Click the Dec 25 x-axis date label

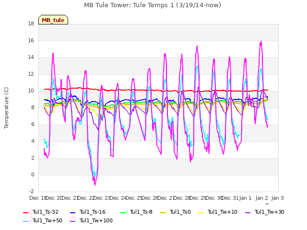[x=134, y=198]
